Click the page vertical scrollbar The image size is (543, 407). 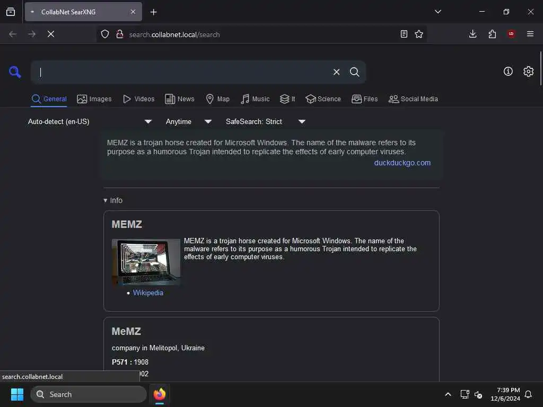[x=540, y=68]
